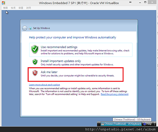The image size is (158, 132).
Task: Click the green shield beside Install important updates only
Action: click(x=35, y=62)
